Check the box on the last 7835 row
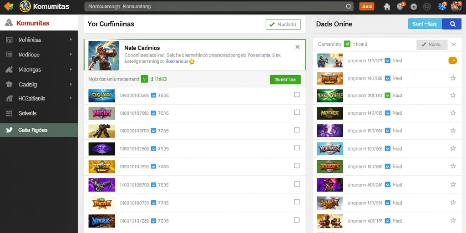Screen dimensions: 466x233 coord(297,220)
